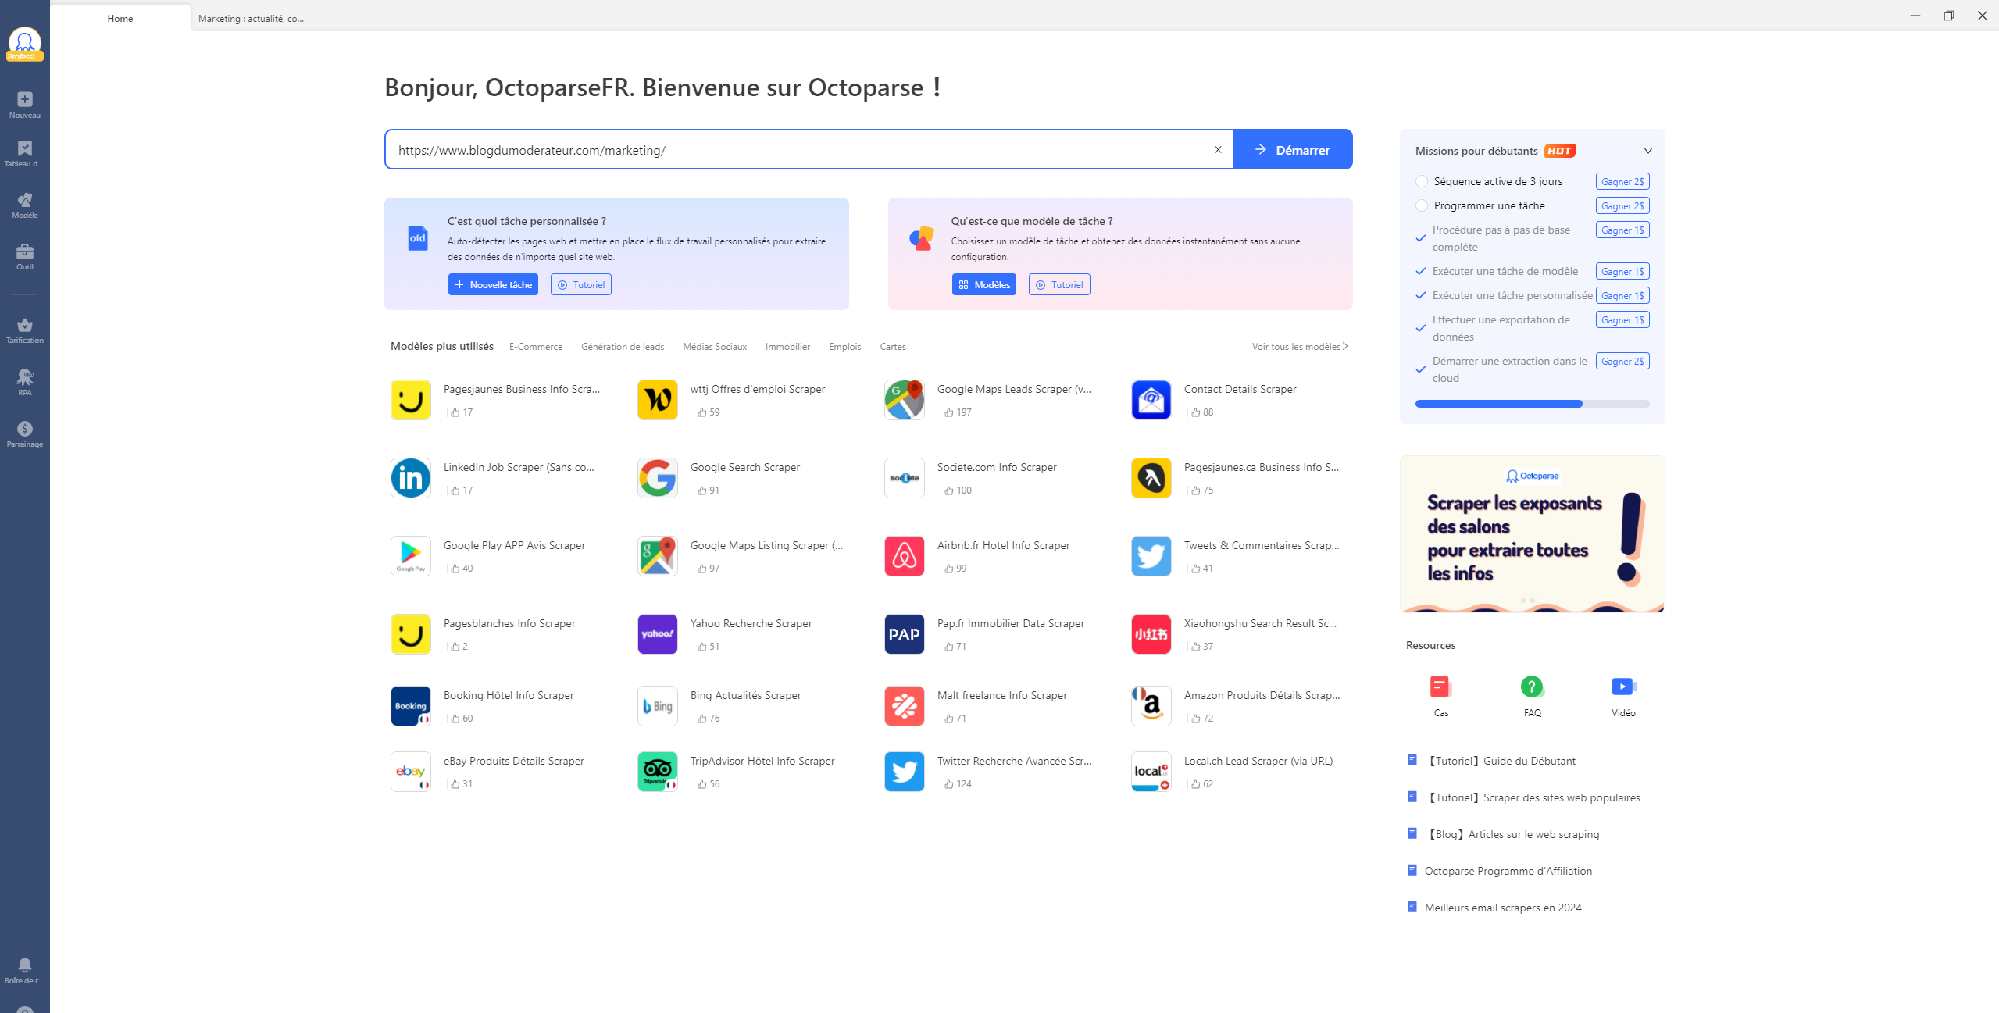Open the Yahoo Recherche Scraper icon

point(658,634)
